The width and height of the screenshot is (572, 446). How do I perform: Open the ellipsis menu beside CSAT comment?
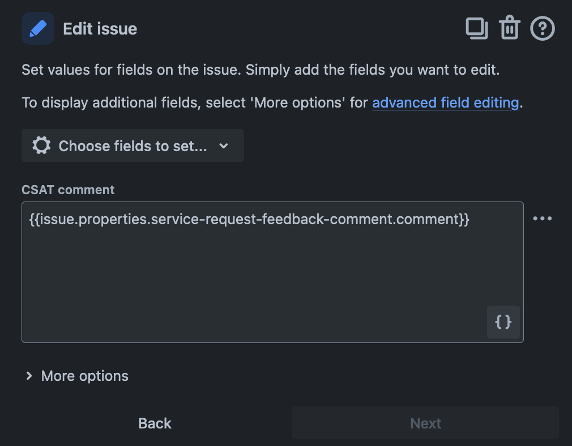click(542, 218)
